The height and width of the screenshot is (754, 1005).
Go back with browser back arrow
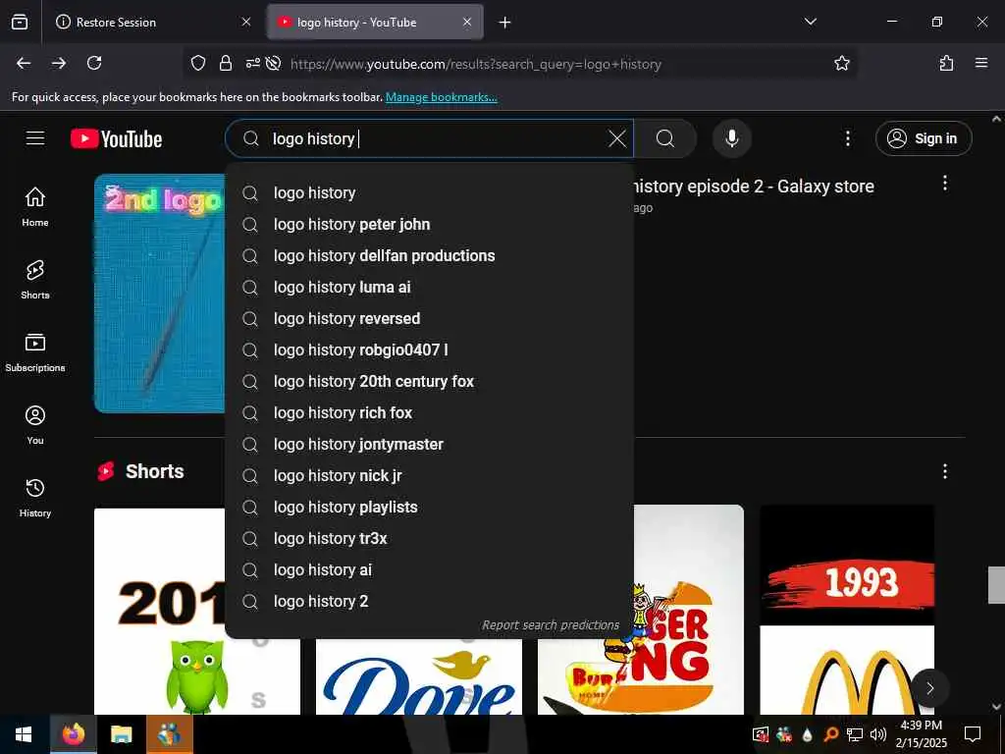[x=24, y=63]
